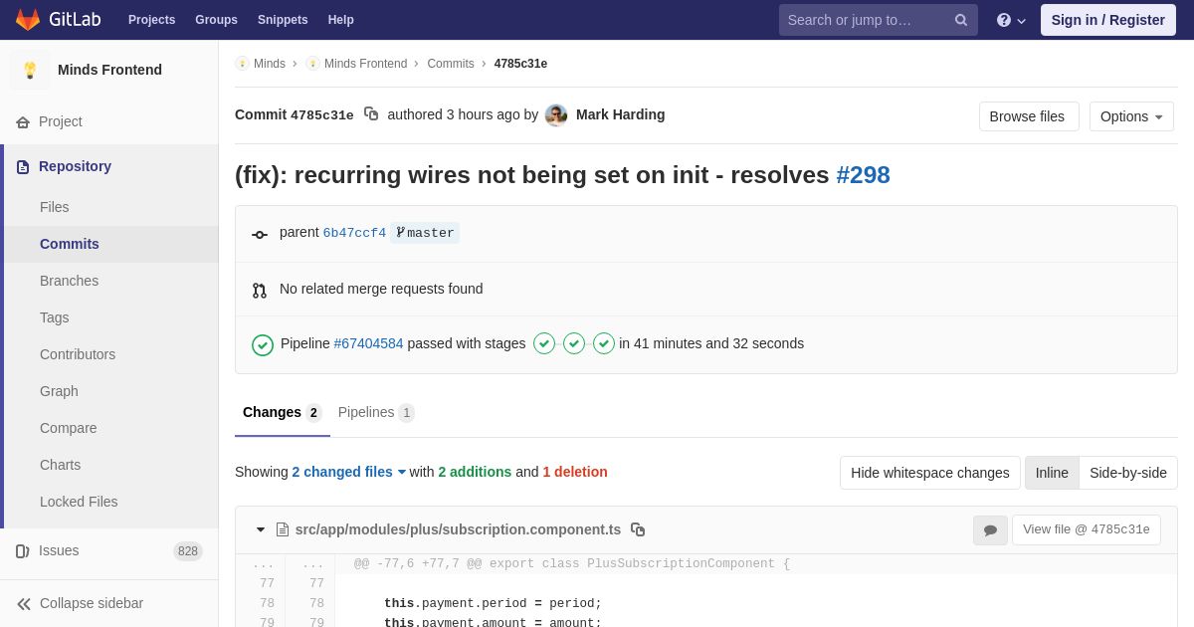Screen dimensions: 1194x627
Task: Select Inline diff view
Action: pyautogui.click(x=1052, y=473)
